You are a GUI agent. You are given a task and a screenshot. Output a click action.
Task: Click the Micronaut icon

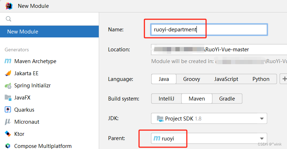pos(8,122)
